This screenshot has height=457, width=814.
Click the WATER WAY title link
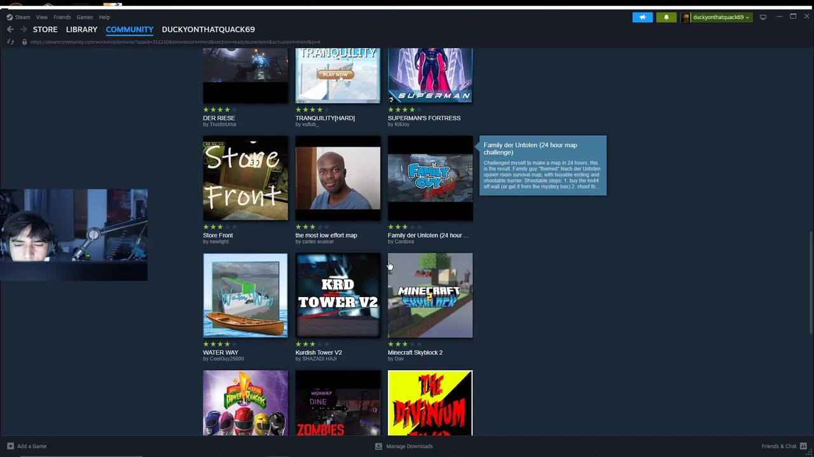[221, 353]
